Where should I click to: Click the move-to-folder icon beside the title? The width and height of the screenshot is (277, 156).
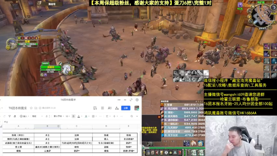tap(36, 108)
